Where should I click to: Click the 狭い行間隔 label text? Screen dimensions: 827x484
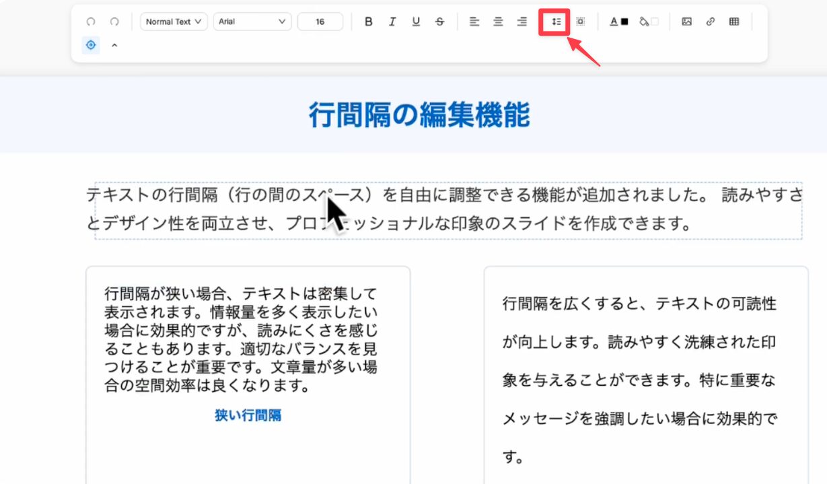(x=248, y=415)
